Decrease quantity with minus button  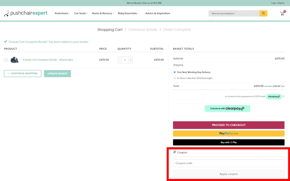point(119,60)
